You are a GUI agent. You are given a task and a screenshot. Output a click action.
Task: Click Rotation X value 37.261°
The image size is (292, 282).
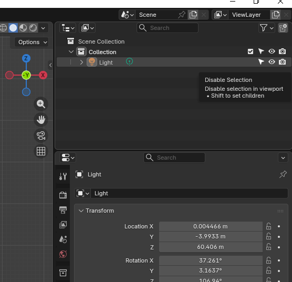(x=211, y=260)
